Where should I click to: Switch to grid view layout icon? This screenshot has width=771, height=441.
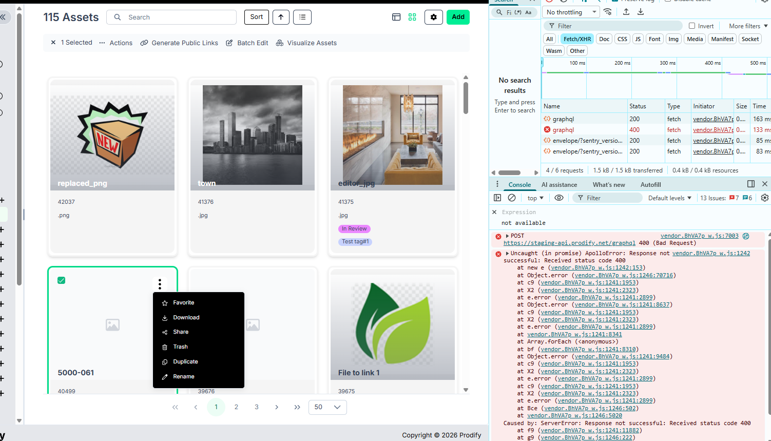[412, 17]
